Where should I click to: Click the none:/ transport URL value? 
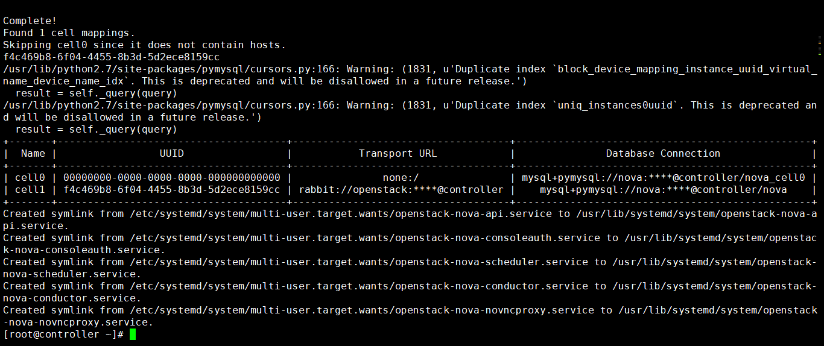(x=401, y=177)
